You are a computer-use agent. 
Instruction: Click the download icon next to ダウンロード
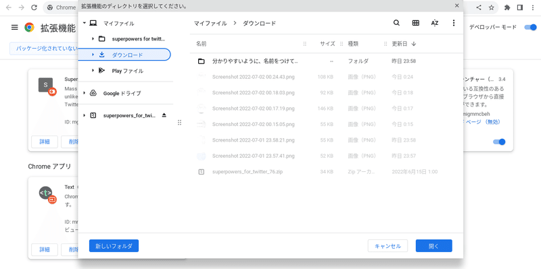click(101, 55)
